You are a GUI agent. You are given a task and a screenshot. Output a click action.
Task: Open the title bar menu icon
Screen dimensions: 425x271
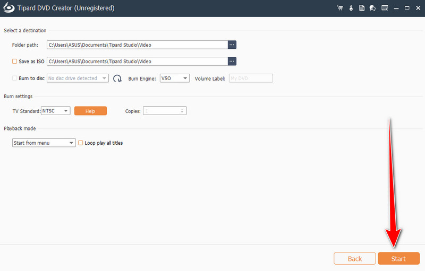[385, 8]
